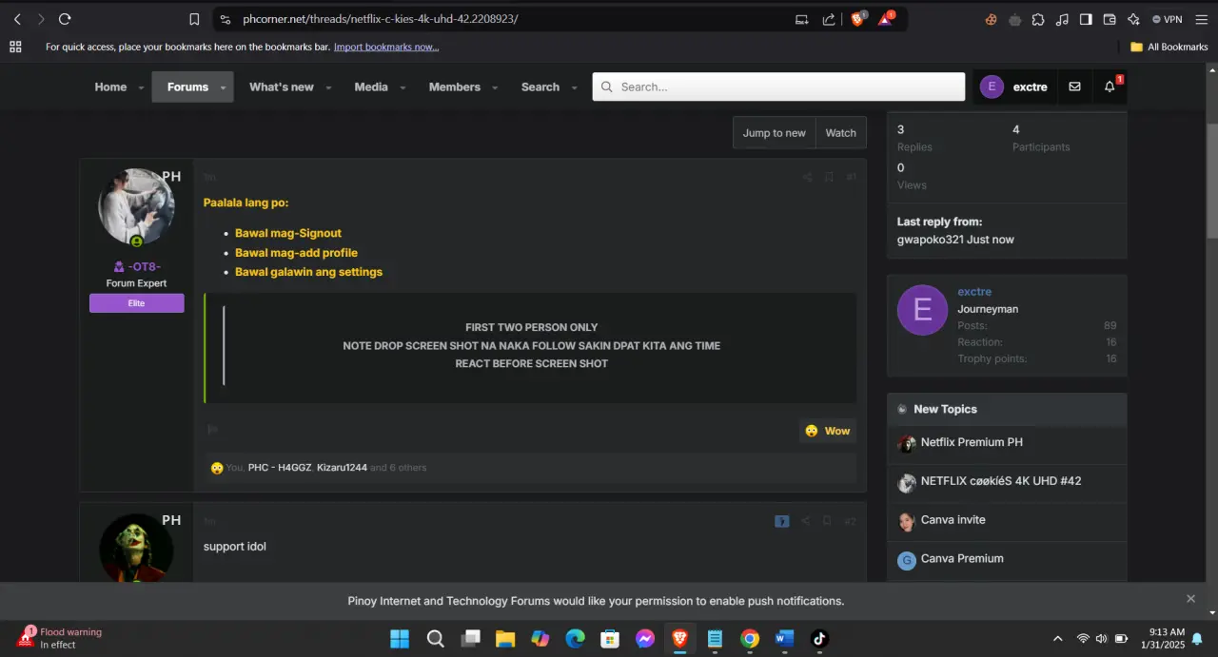
Task: Click Import bookmarks now link
Action: pyautogui.click(x=386, y=47)
